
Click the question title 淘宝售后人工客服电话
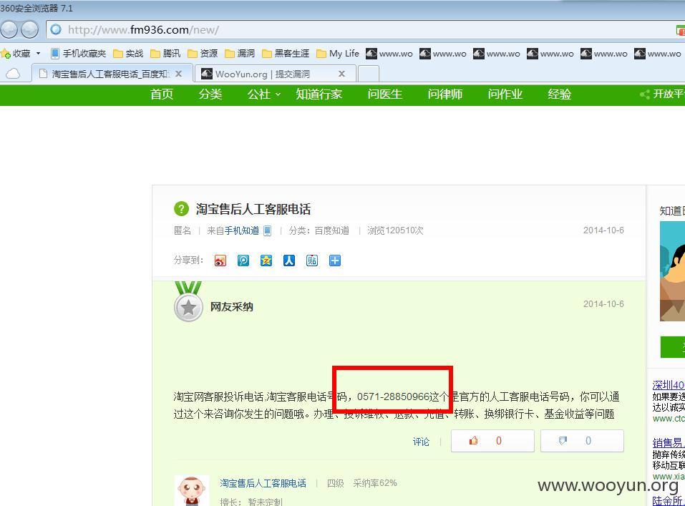(x=253, y=209)
